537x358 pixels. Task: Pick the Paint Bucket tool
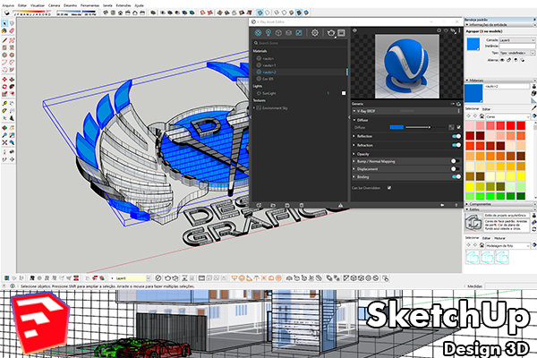pyautogui.click(x=4, y=30)
